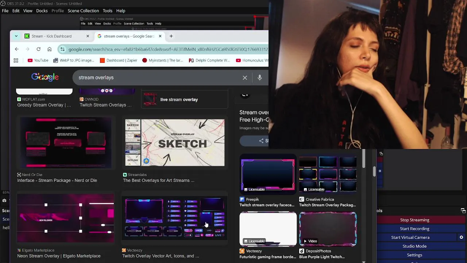Open the OWN3D Twitch Stream Overlays result
This screenshot has width=467, height=263.
pos(105,105)
